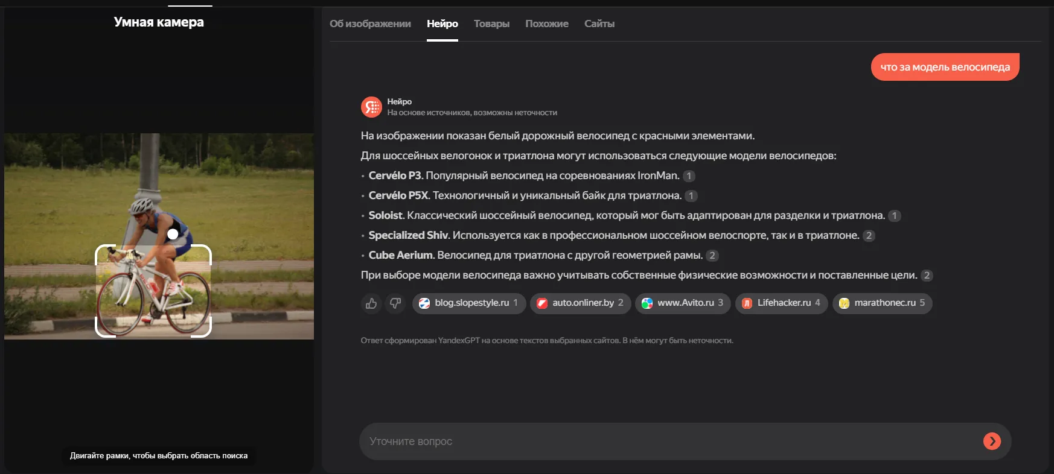1054x474 pixels.
Task: Click source reference 1 next to Cervélo P3
Action: click(x=689, y=176)
